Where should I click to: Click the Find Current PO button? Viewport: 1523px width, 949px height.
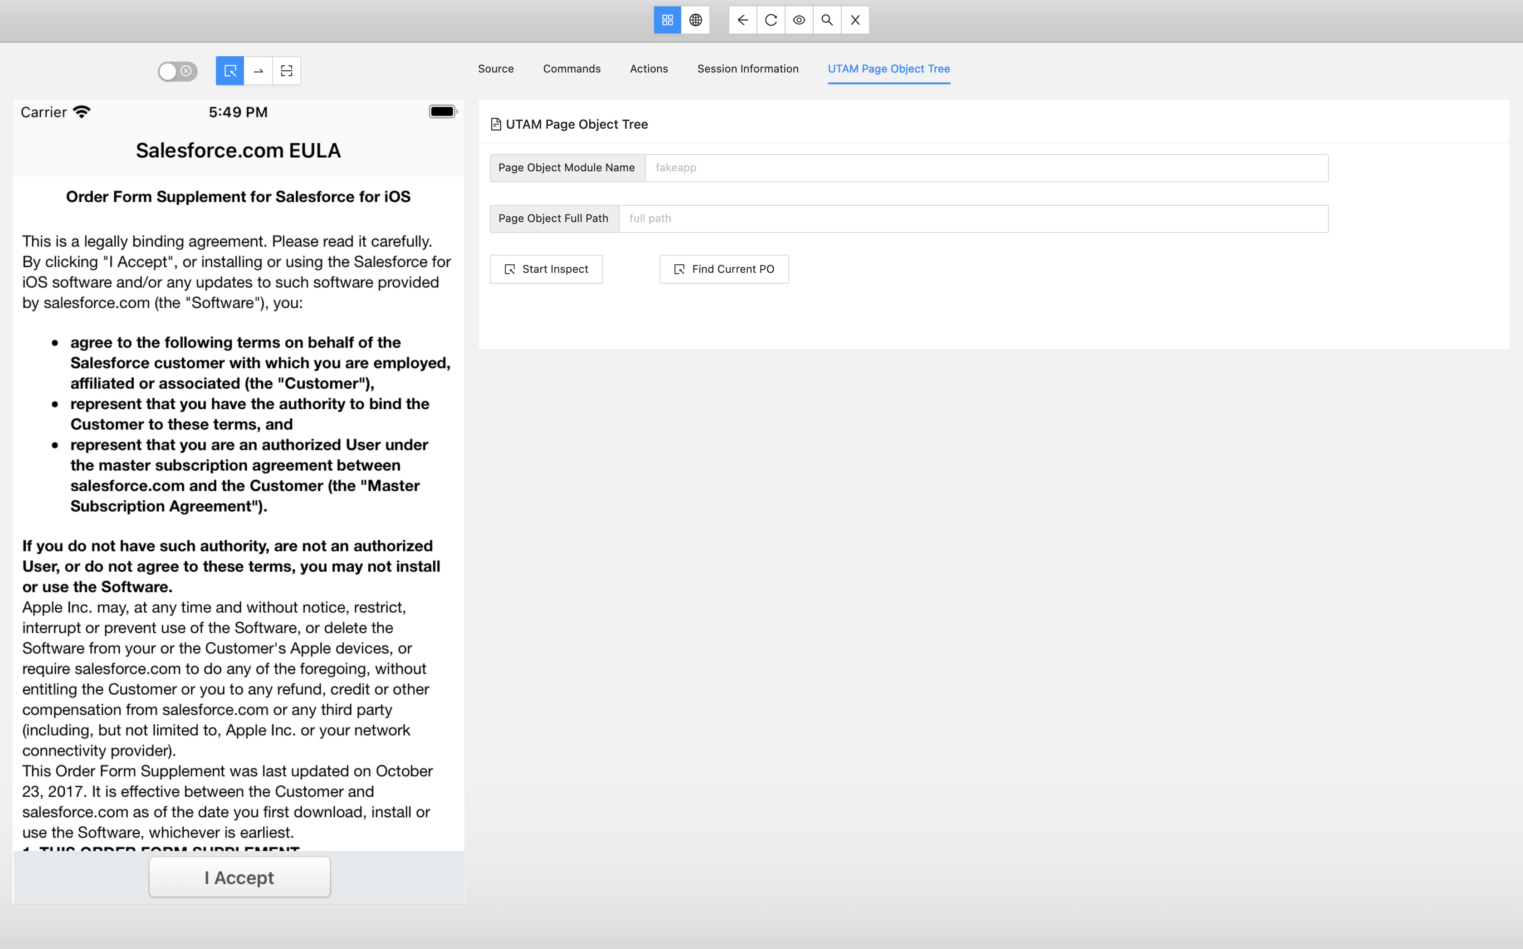[x=723, y=269]
